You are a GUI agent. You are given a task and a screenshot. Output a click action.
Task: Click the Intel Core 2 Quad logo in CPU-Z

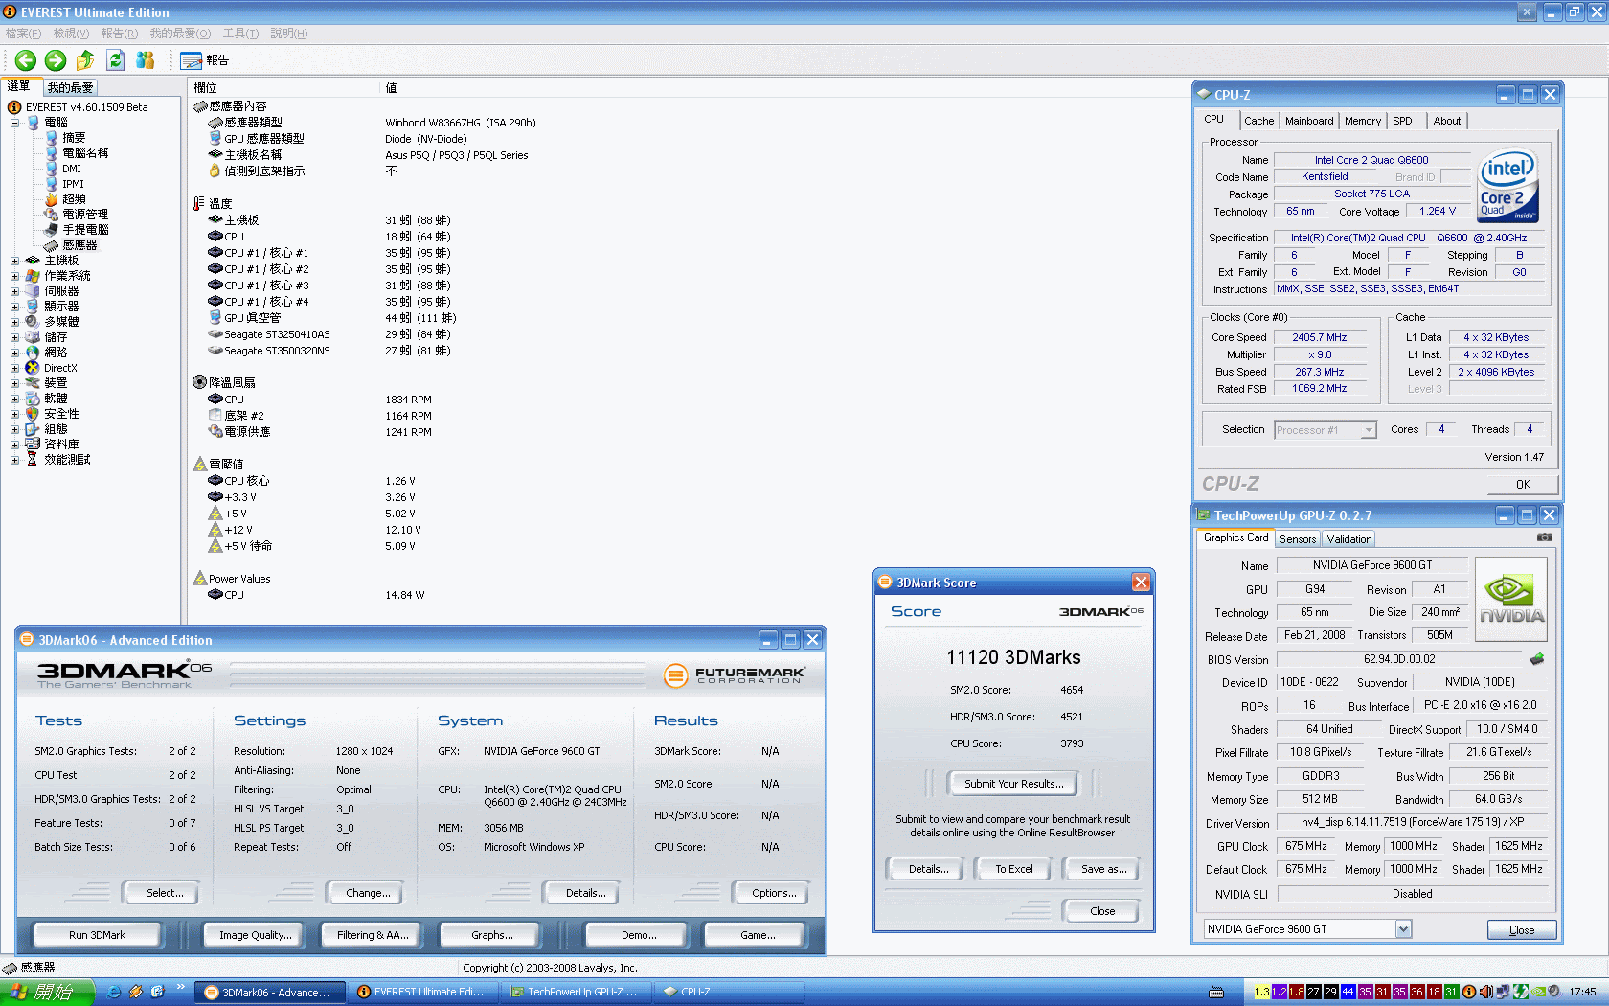1507,185
